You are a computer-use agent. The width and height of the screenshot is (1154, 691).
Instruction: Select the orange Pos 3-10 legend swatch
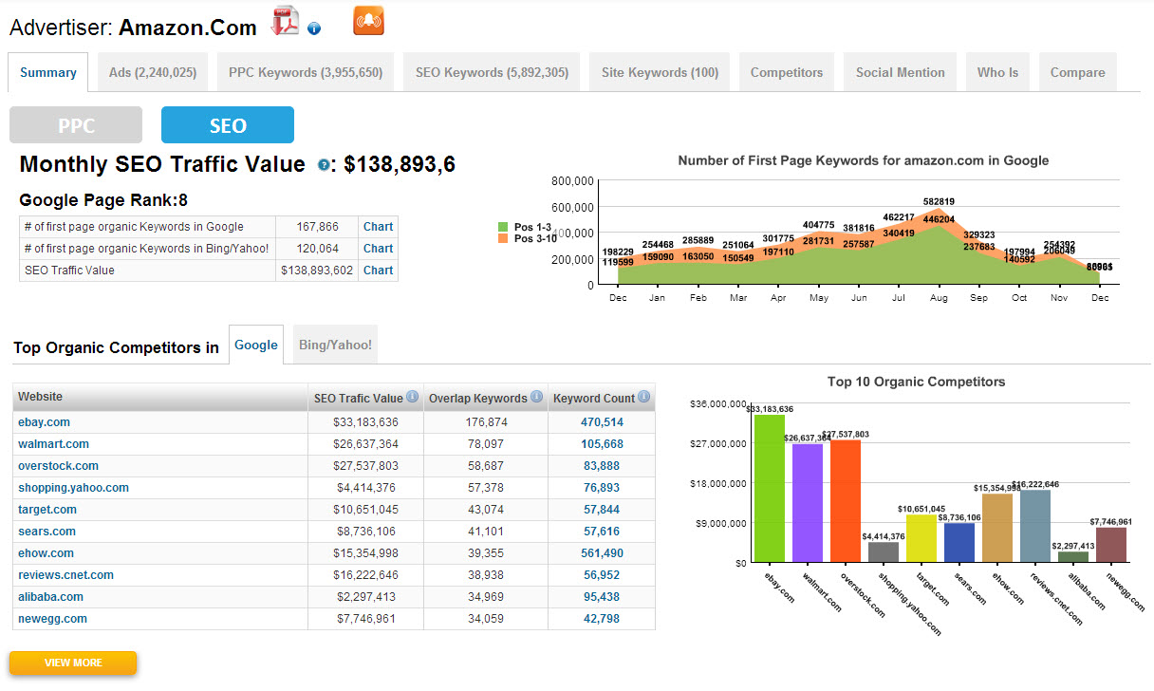tap(504, 238)
